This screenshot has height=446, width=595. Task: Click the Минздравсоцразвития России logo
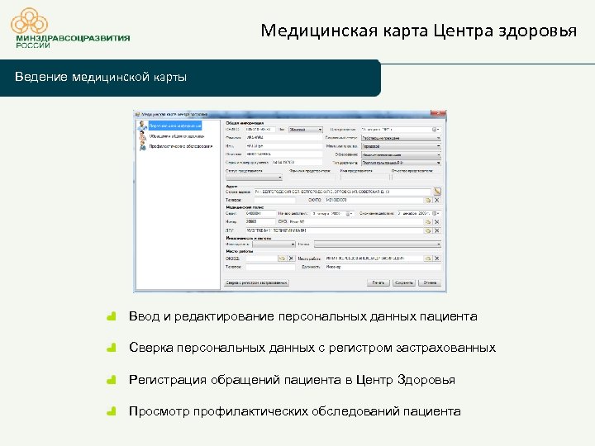70,28
